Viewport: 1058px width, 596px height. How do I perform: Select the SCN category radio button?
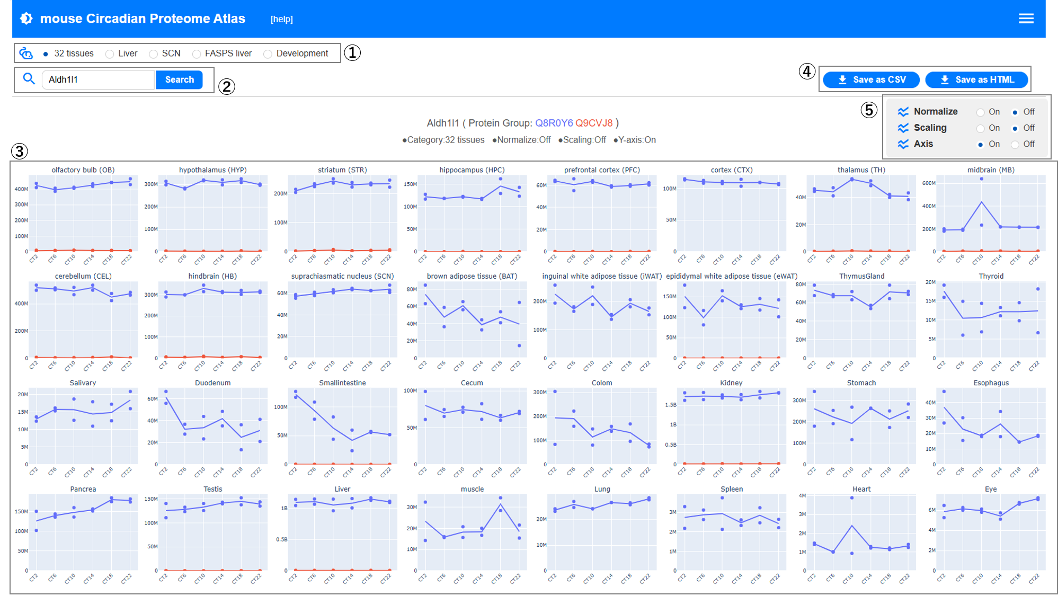coord(154,54)
